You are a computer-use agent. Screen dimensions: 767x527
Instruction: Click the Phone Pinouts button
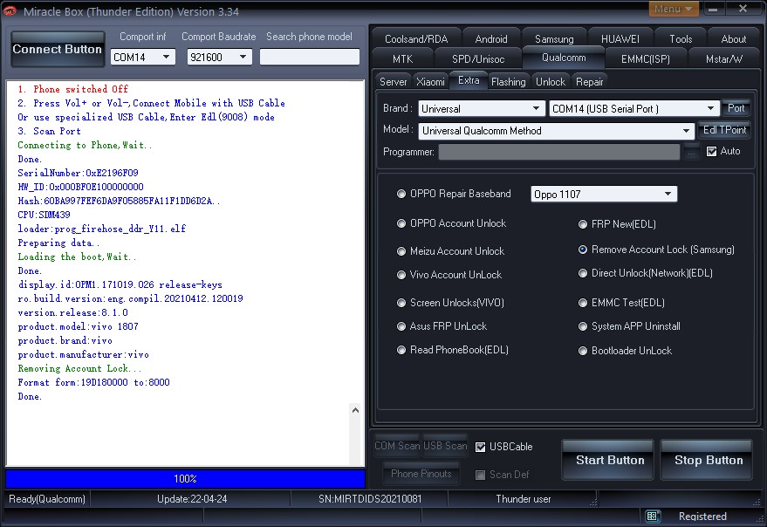coord(421,474)
